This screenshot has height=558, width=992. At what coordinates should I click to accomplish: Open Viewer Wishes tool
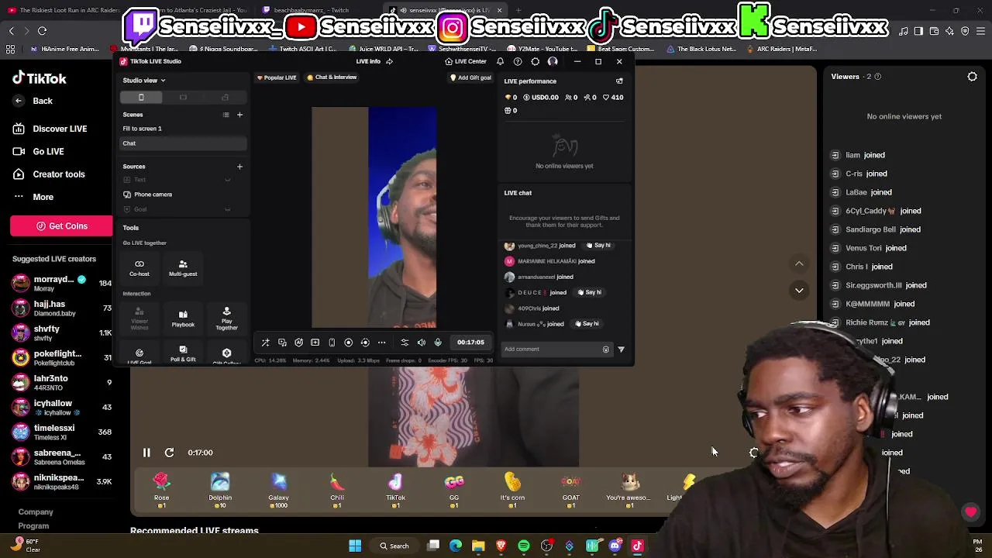click(x=139, y=319)
